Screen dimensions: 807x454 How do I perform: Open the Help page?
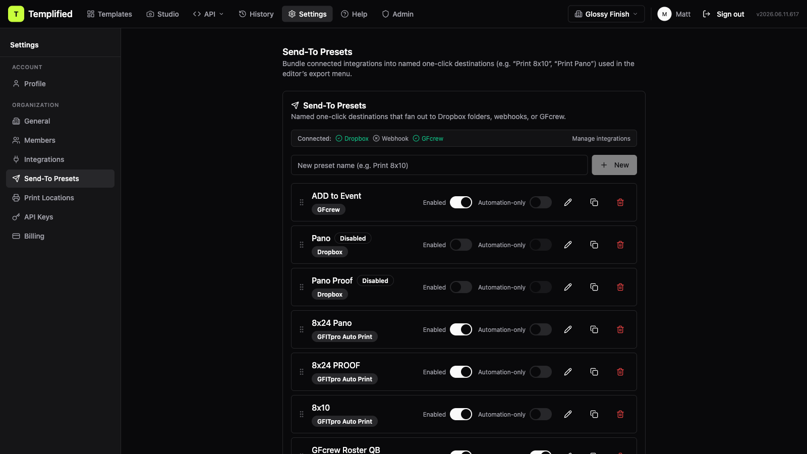click(354, 14)
